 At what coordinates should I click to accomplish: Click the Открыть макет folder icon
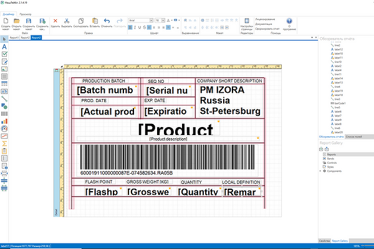pyautogui.click(x=17, y=22)
